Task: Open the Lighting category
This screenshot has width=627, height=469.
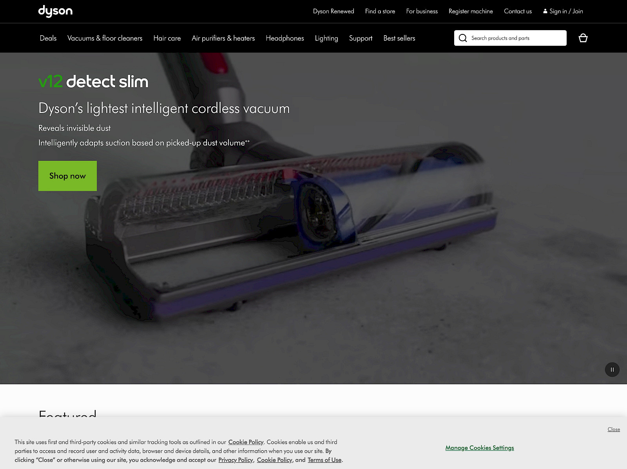Action: [x=326, y=38]
